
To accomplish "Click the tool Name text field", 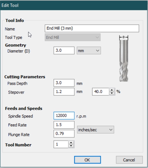I will (92, 29).
